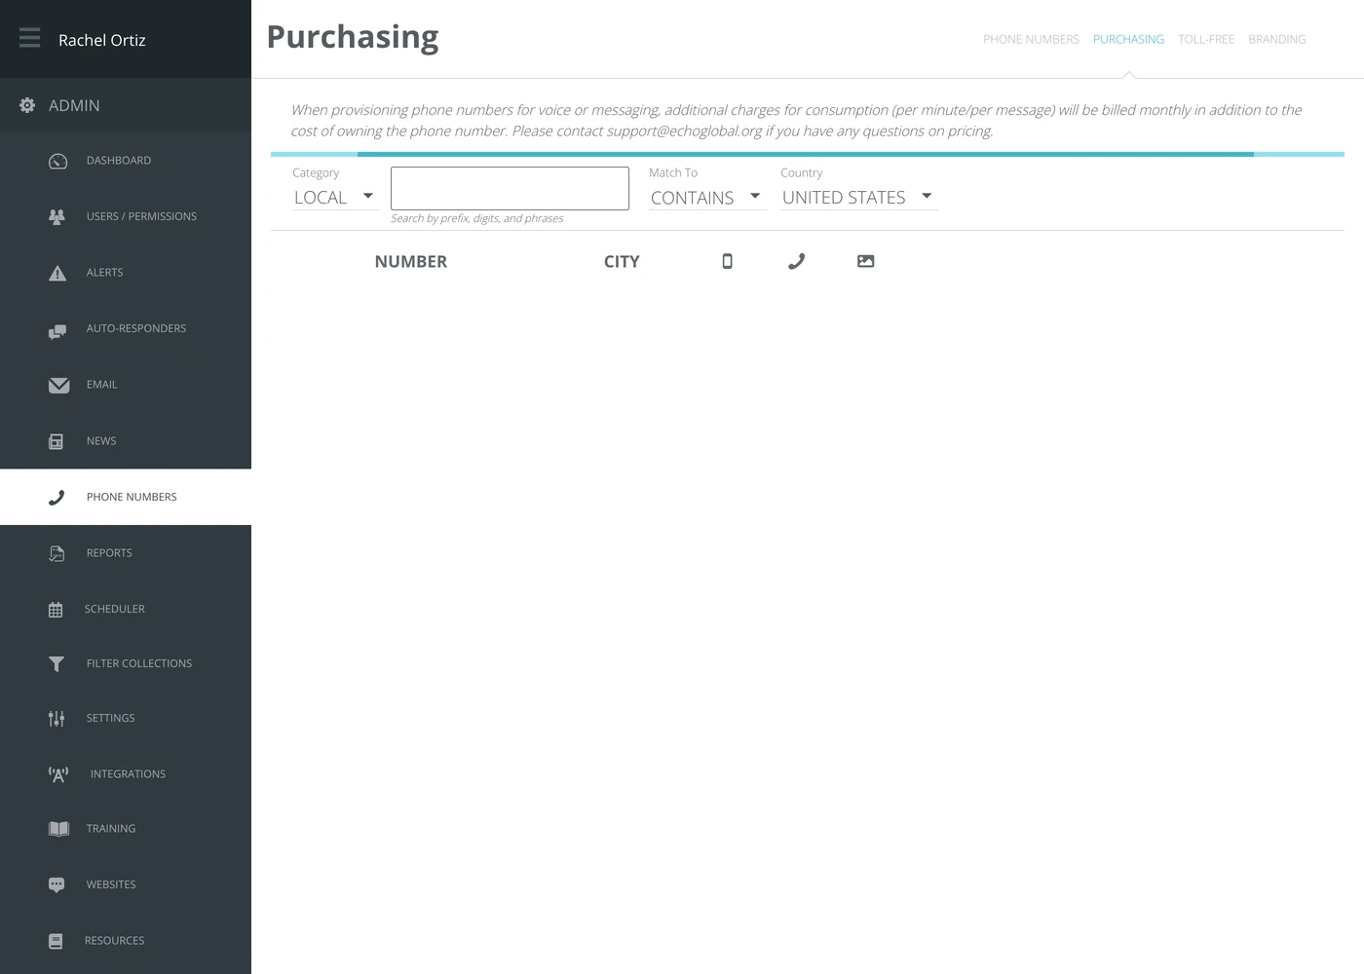Click the Phone Numbers handset icon in sidebar
Screen dimensions: 1364x974
pos(57,498)
